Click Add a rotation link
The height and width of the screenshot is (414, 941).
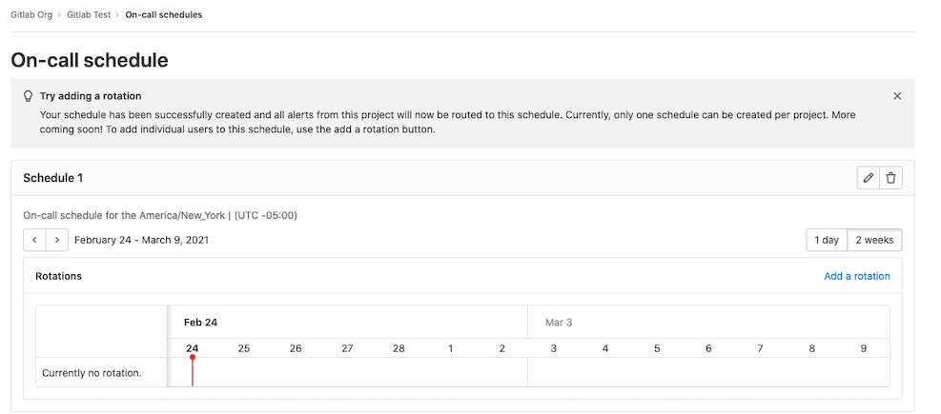(856, 276)
